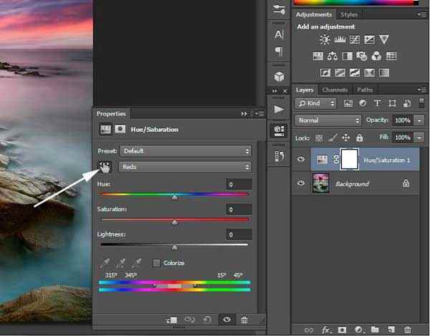Click the on-image targeted adjustment hand tool
This screenshot has width=430, height=336.
105,167
